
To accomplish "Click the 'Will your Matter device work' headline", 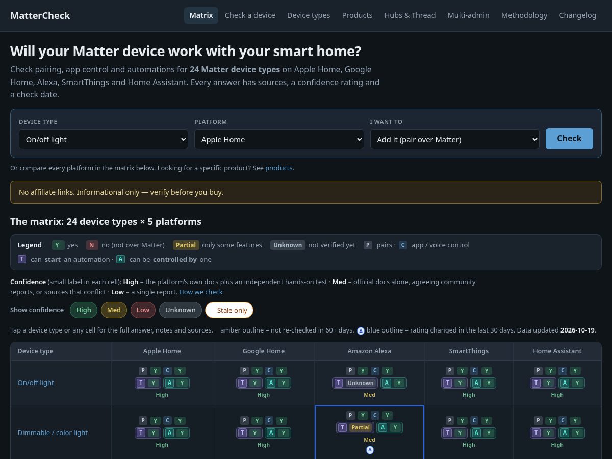I will (x=186, y=51).
